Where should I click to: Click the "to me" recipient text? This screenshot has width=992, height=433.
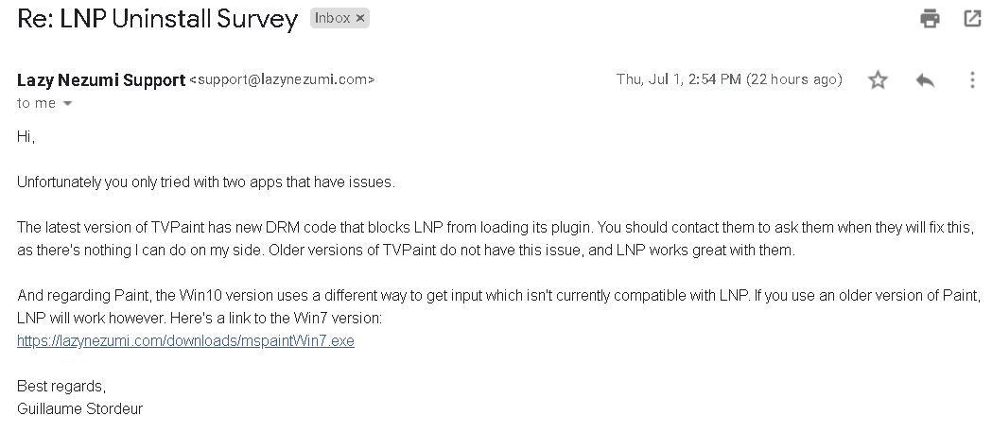point(36,103)
